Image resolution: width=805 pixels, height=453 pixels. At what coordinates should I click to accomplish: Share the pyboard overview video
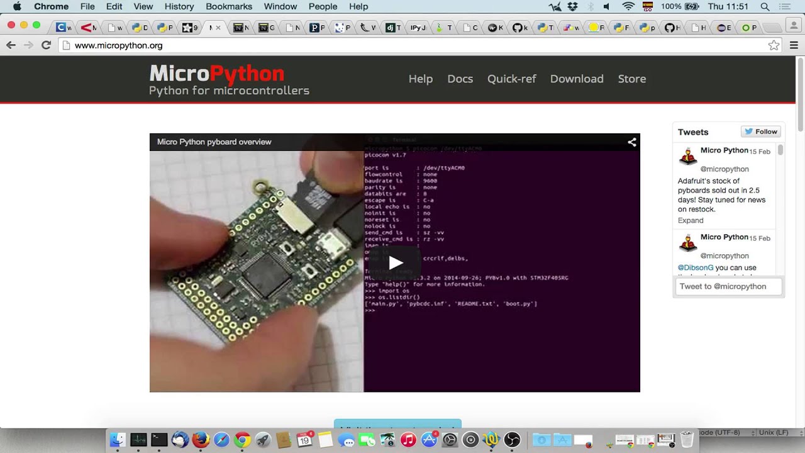(x=632, y=142)
